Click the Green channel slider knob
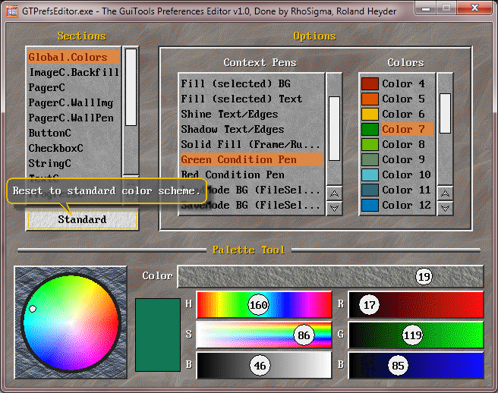 click(x=413, y=335)
